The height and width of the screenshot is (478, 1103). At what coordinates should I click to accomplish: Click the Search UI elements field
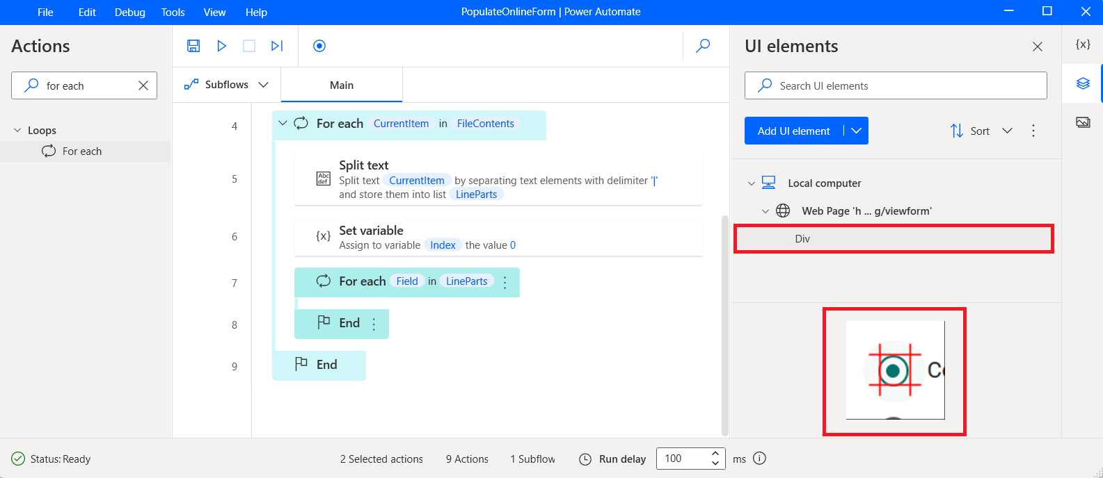(896, 85)
